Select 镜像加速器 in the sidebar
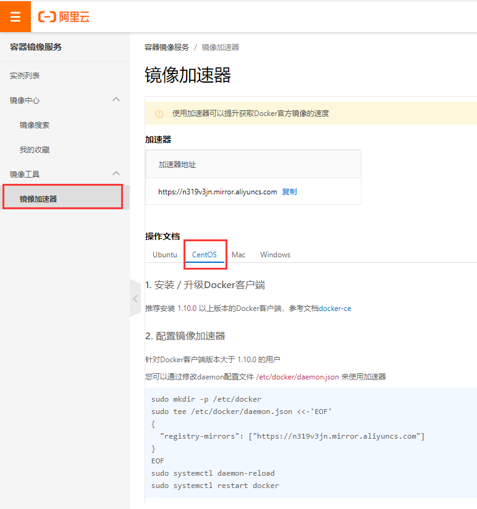The image size is (477, 509). tap(38, 199)
